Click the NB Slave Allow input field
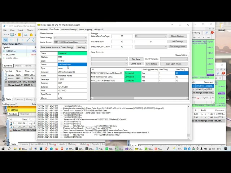Viewport: 231px width, 173px height. [x=122, y=41]
